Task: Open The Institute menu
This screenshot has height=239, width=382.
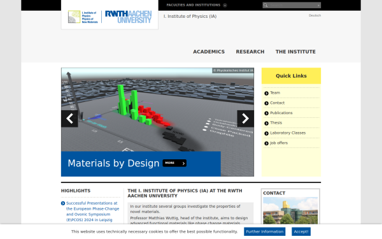Action: (x=295, y=52)
